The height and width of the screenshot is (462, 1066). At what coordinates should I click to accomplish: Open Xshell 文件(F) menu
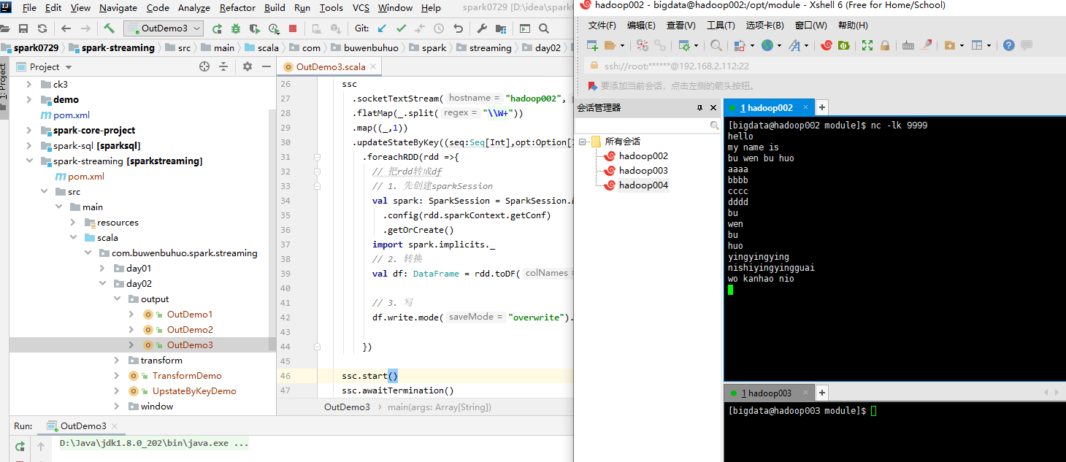click(x=602, y=25)
